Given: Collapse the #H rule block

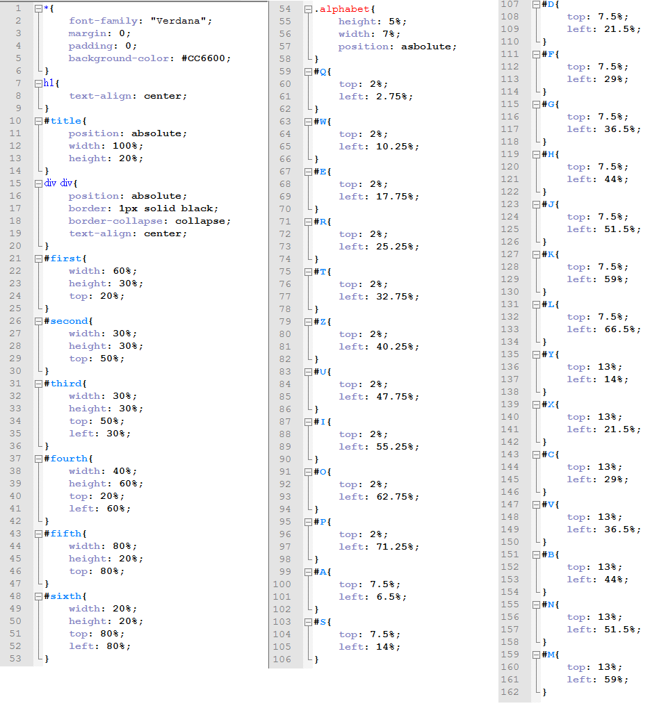Looking at the screenshot, I should click(536, 154).
